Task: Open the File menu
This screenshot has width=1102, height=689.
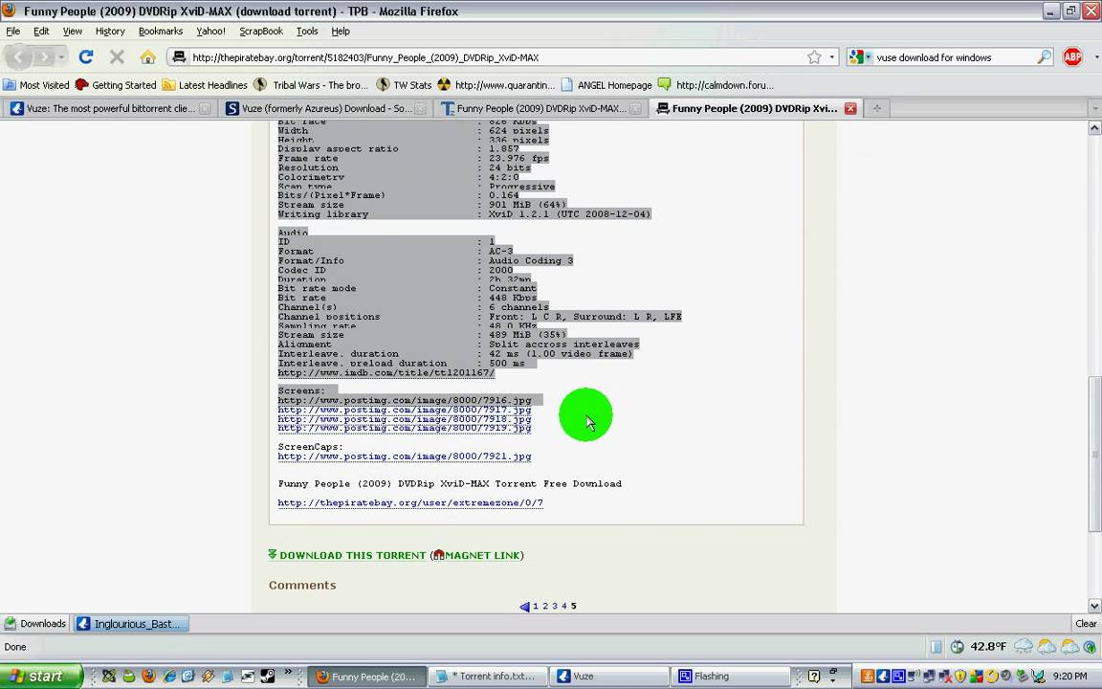Action: coord(12,31)
